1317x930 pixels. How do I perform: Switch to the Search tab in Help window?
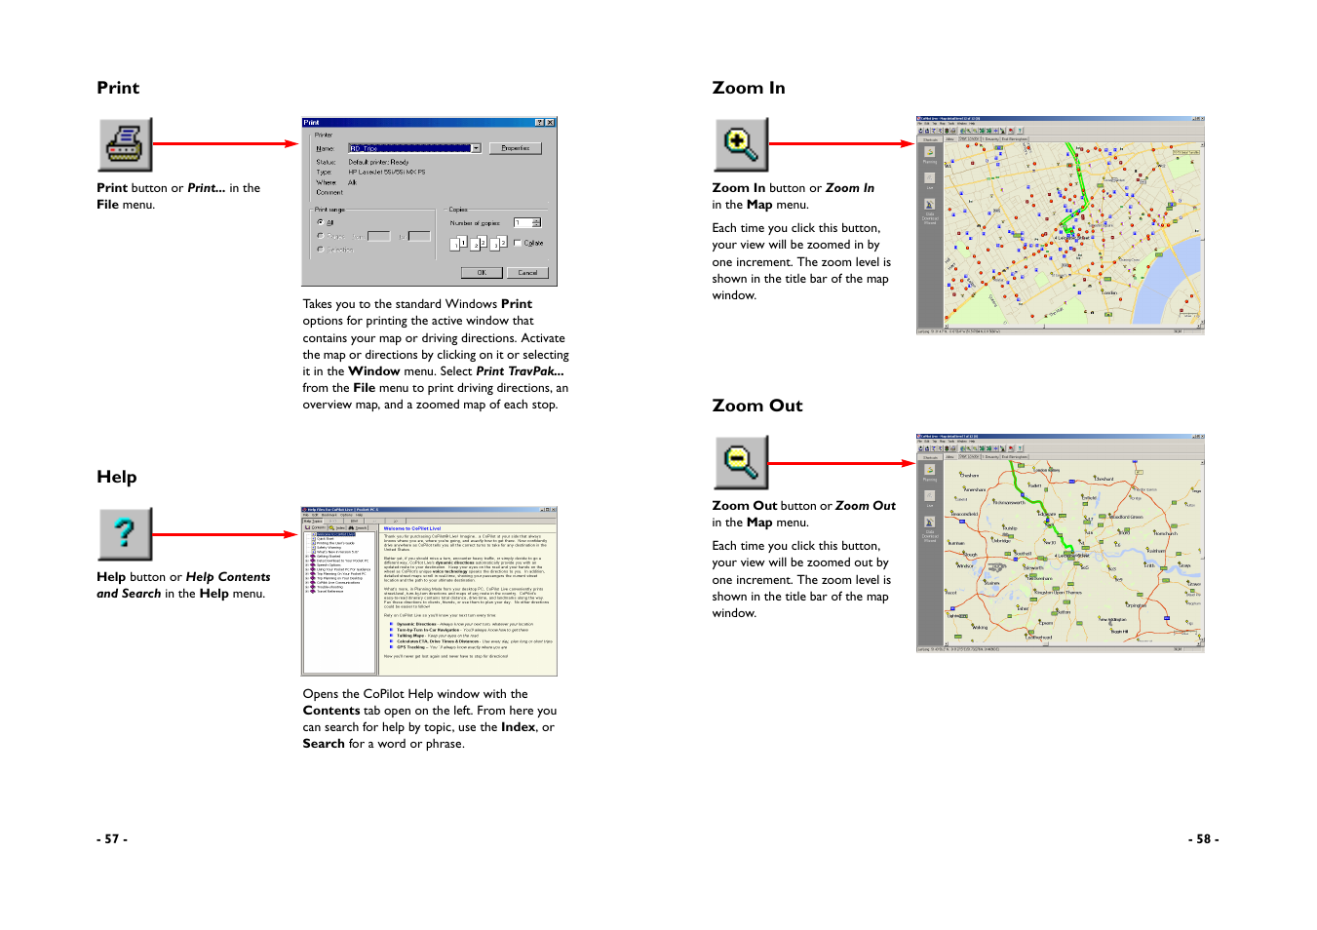358,527
